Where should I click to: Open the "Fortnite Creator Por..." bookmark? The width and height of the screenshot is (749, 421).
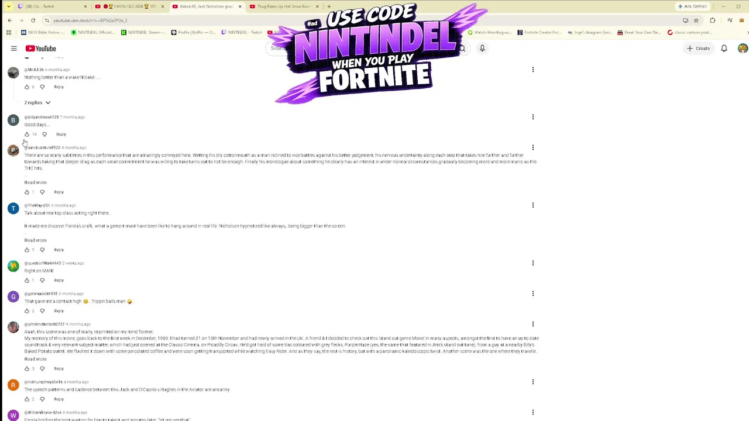(539, 33)
